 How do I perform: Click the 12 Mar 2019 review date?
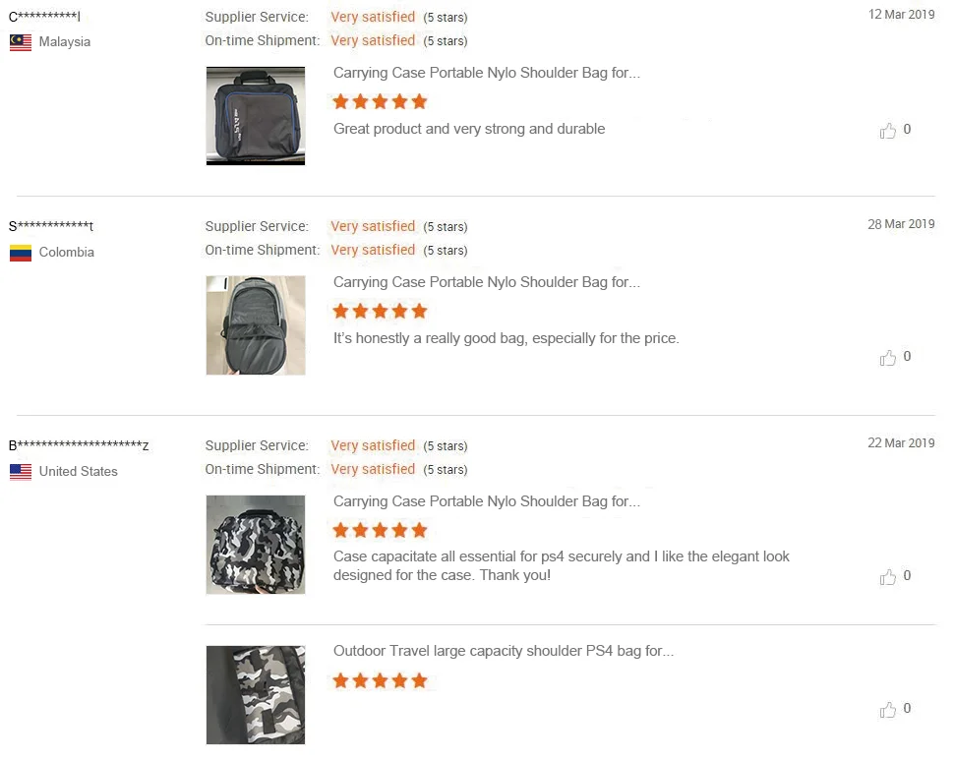[901, 15]
